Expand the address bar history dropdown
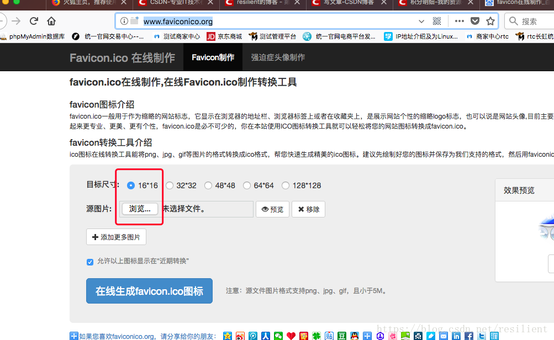 [x=421, y=21]
